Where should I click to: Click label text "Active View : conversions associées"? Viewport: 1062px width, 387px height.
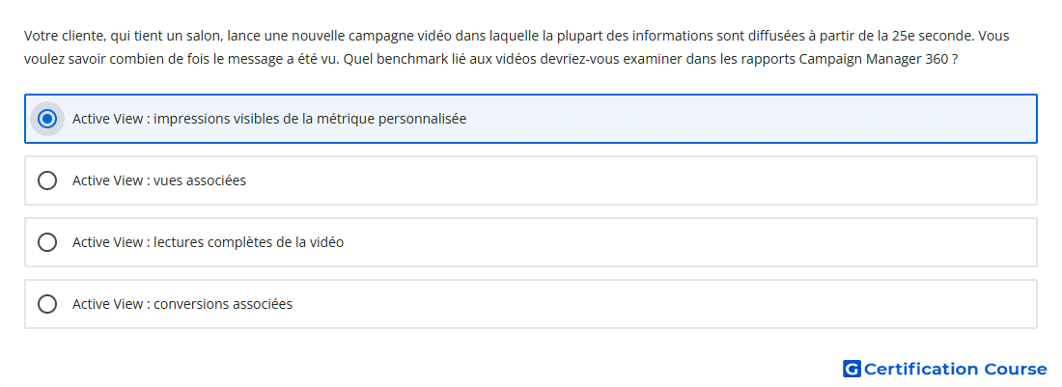[x=182, y=304]
